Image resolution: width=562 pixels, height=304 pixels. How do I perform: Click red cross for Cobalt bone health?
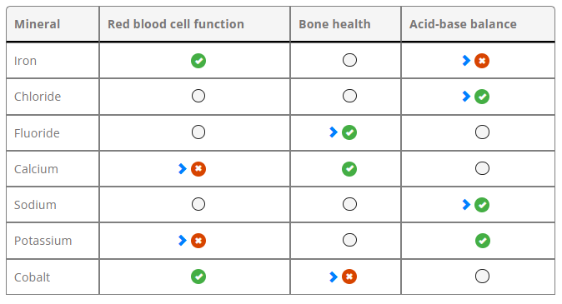pos(349,277)
